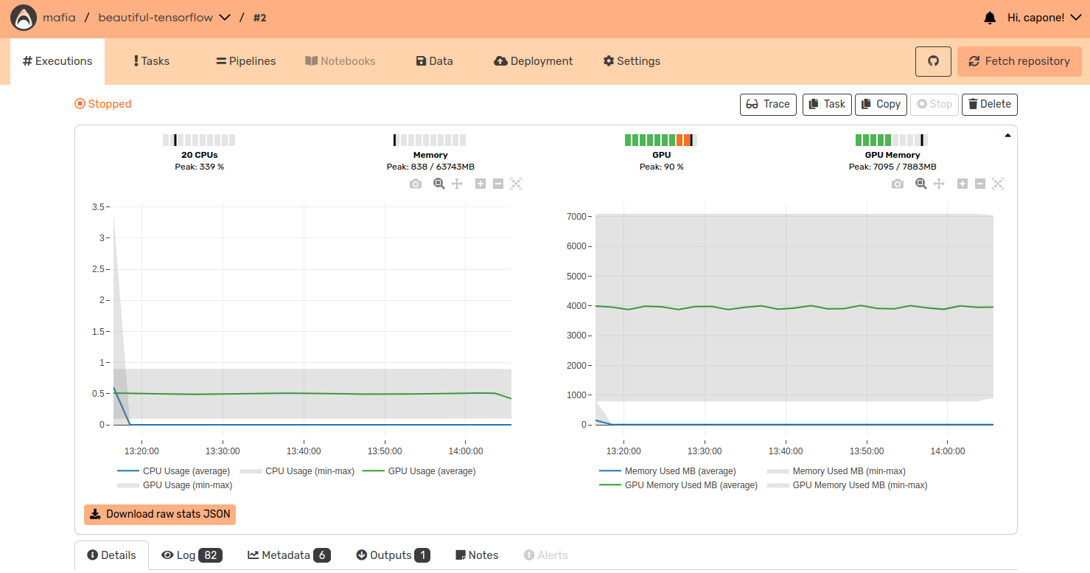Click the Task button
This screenshot has height=573, width=1090.
click(827, 104)
